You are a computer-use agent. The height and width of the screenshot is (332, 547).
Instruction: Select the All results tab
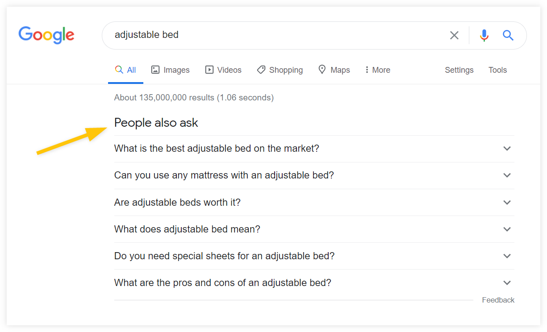tap(125, 70)
